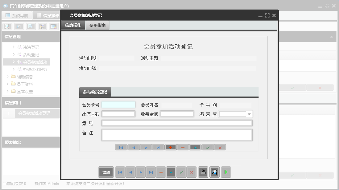
Task: Navigate to last record using ▶| icon
Action: pos(151,172)
